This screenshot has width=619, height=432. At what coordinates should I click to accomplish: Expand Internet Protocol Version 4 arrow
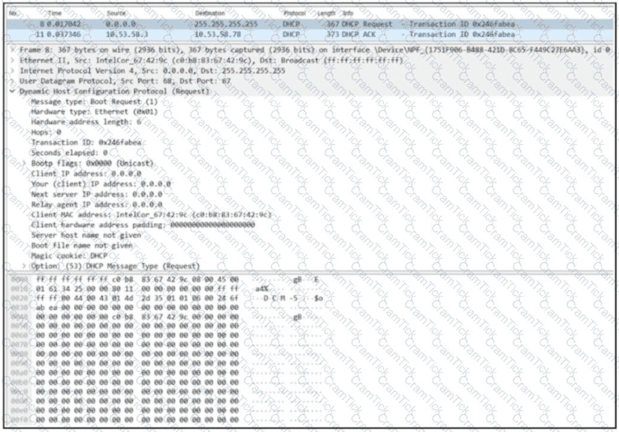point(14,71)
